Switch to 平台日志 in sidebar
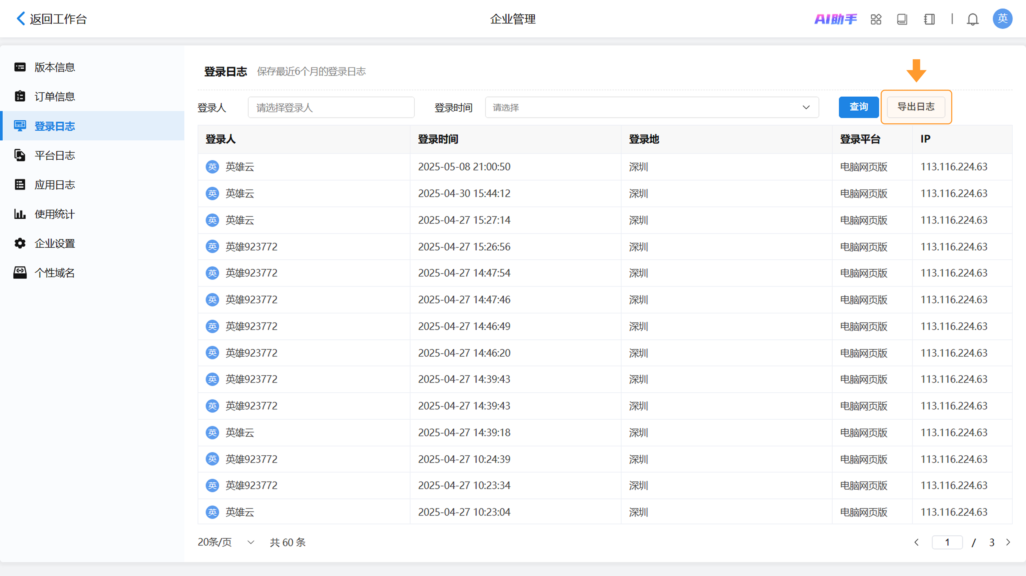1026x576 pixels. 55,155
